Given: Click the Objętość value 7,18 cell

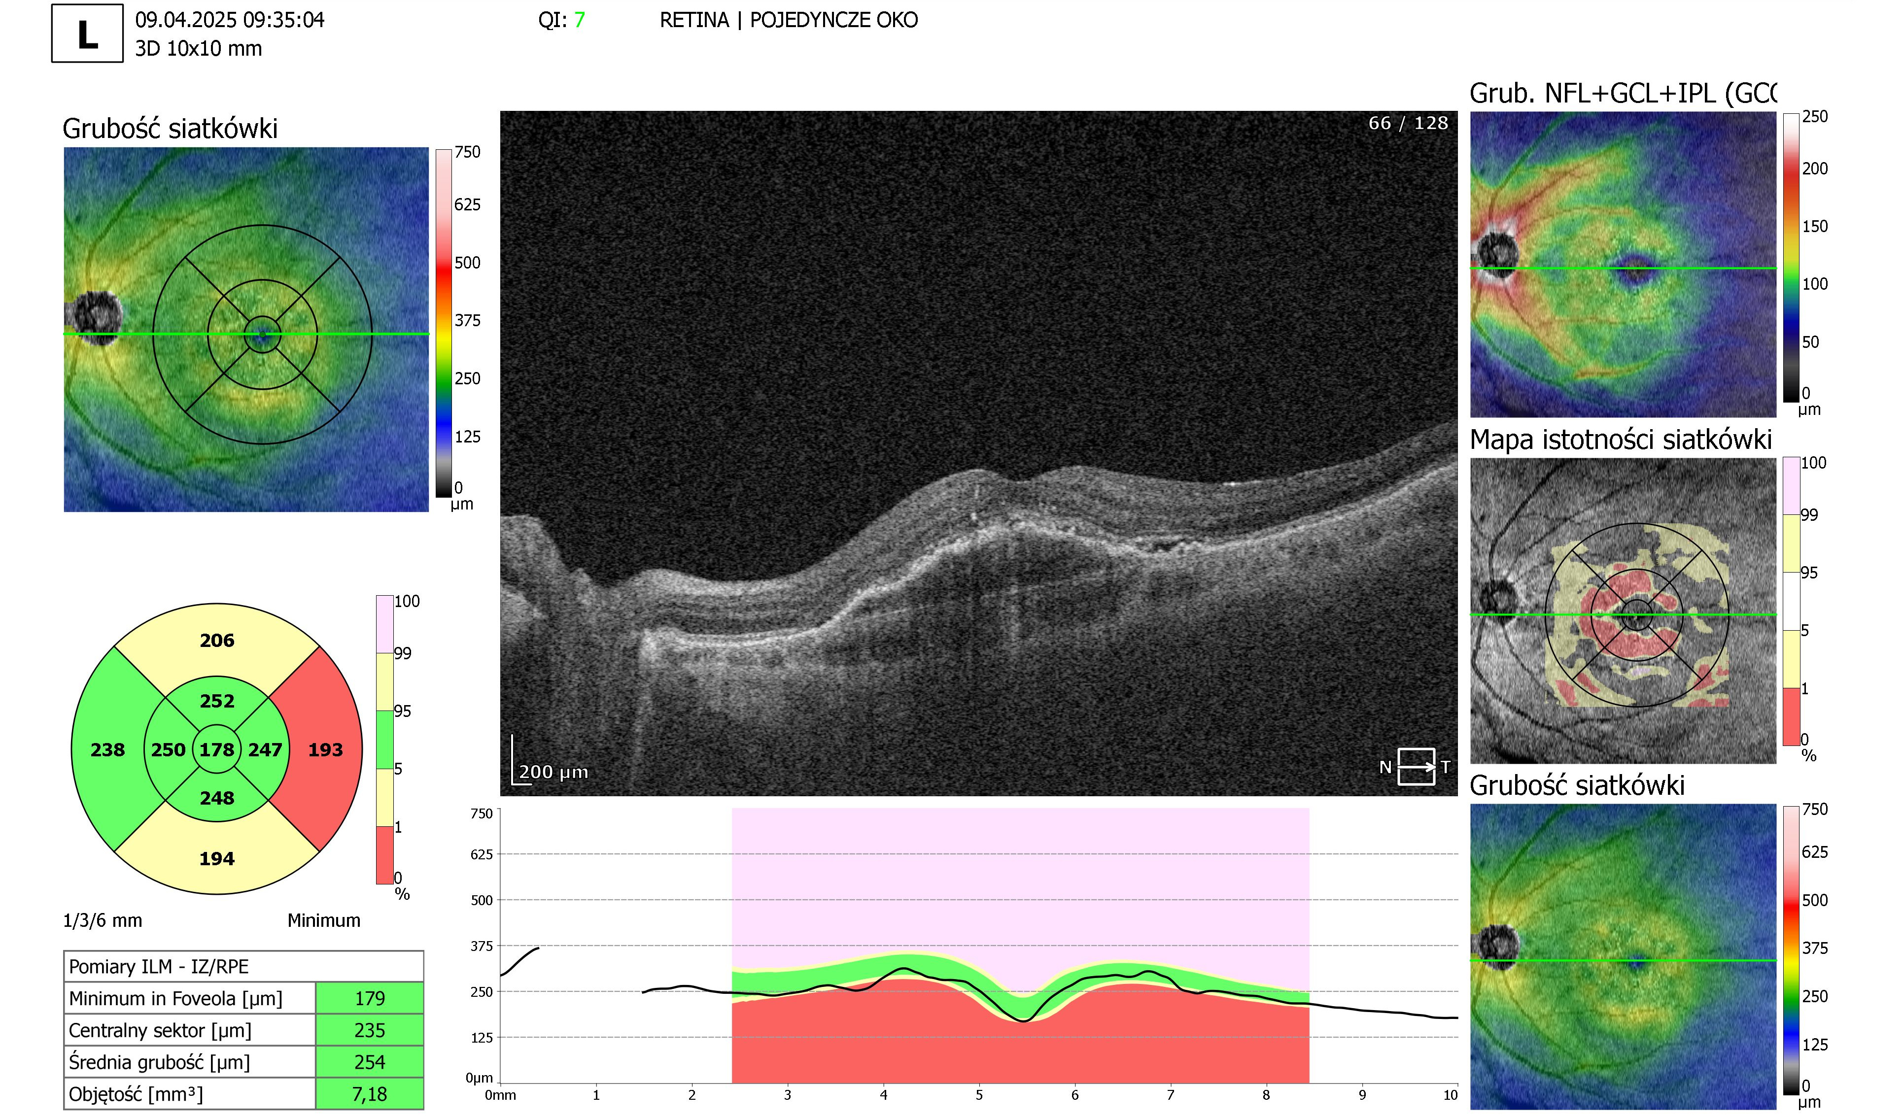Looking at the screenshot, I should (x=370, y=1094).
